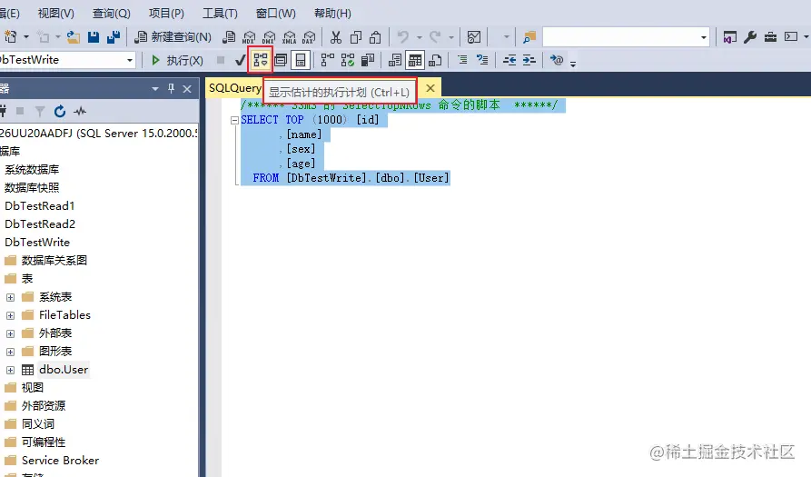Click the 执行(X) execute button
Image resolution: width=811 pixels, height=477 pixels.
177,61
